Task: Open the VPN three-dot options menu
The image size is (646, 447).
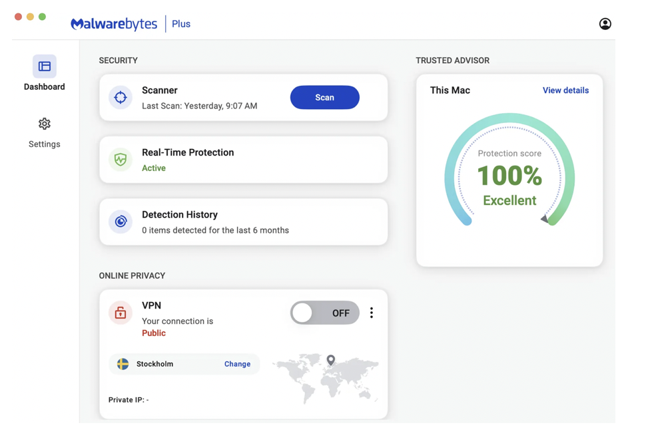Action: pos(372,313)
